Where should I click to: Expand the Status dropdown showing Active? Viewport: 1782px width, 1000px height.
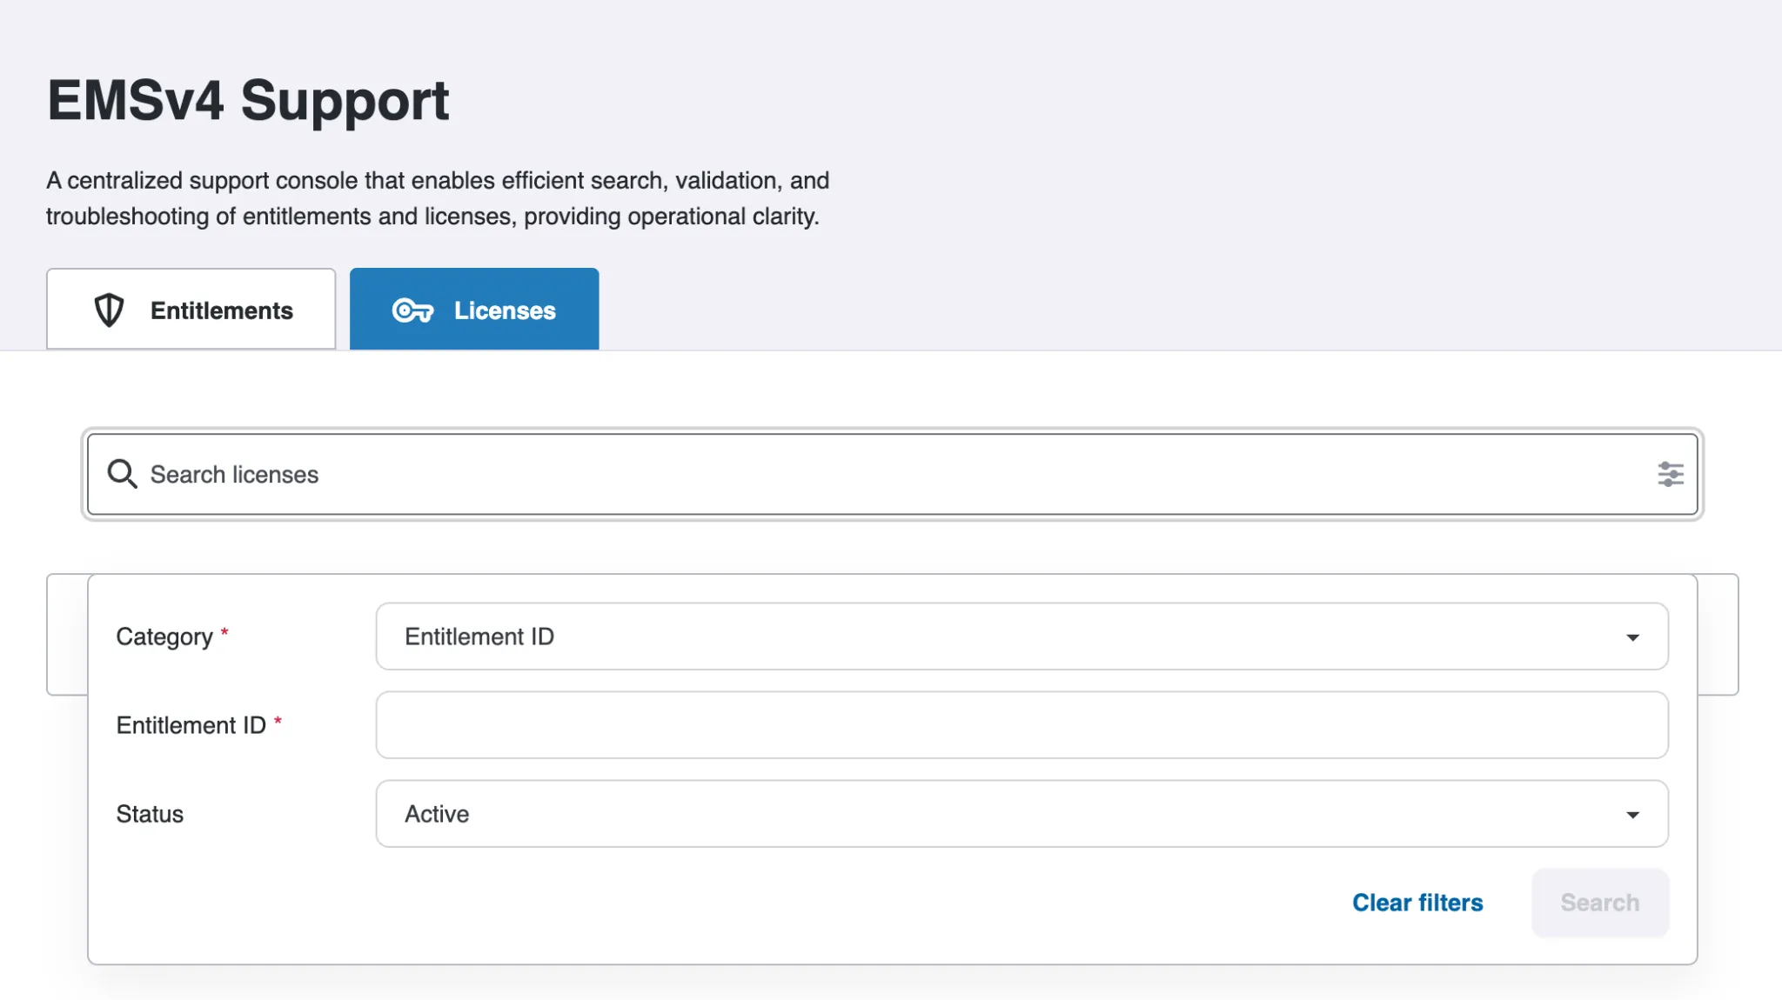[1022, 814]
